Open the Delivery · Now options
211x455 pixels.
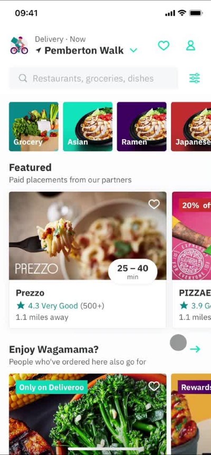[x=60, y=39]
